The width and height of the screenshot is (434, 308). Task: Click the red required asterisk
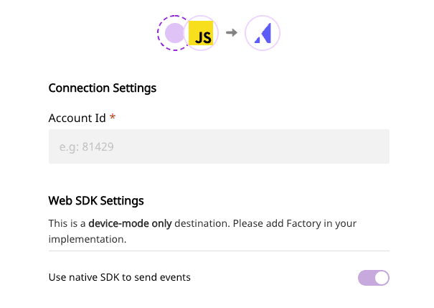(x=113, y=117)
